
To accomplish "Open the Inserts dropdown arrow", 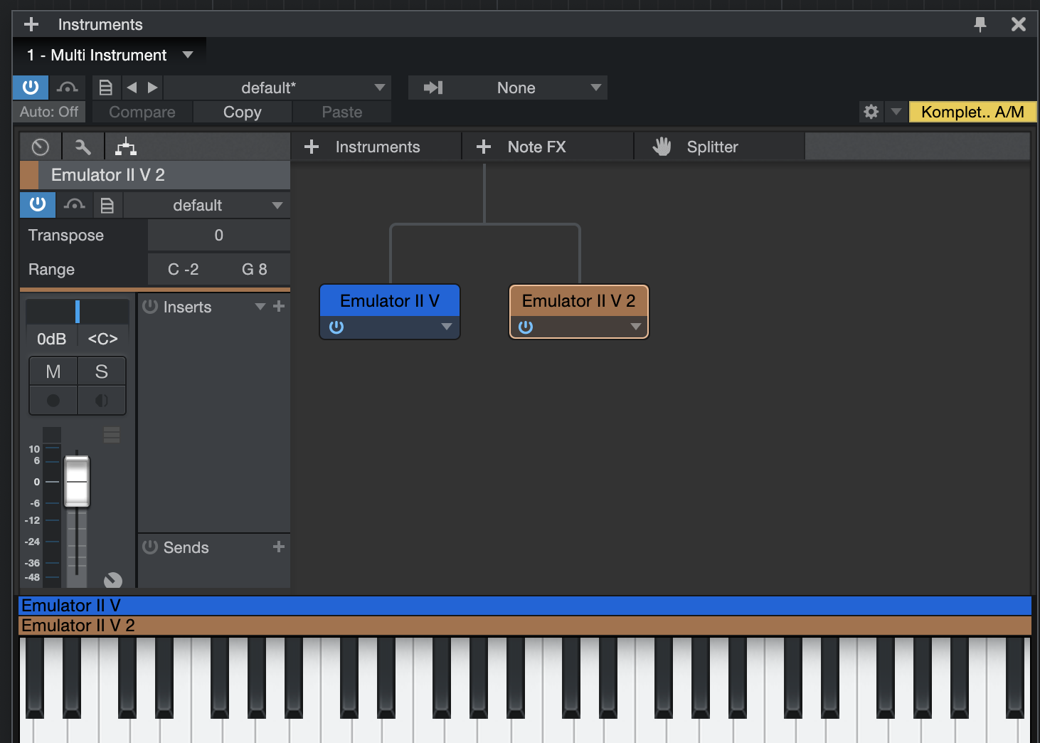I will (x=260, y=307).
